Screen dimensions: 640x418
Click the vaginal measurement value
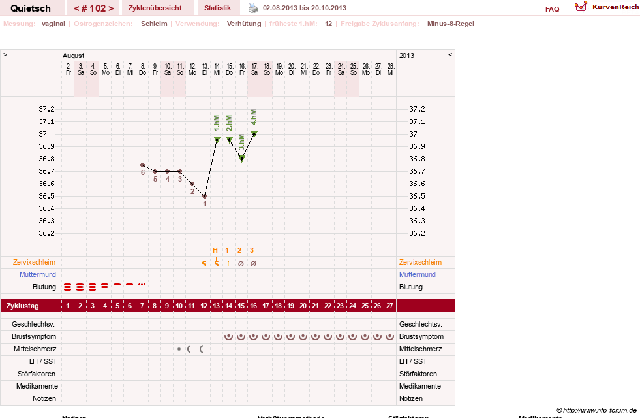click(x=53, y=24)
